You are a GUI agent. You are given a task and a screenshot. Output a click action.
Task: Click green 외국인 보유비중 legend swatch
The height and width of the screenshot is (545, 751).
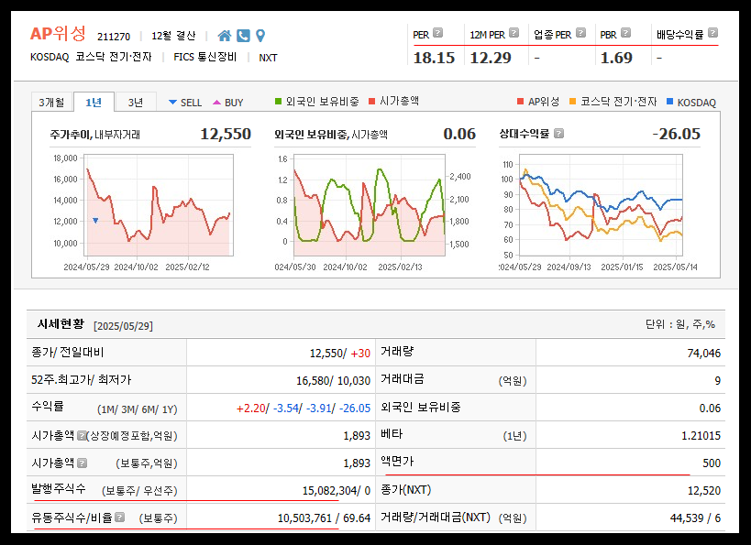(x=278, y=102)
